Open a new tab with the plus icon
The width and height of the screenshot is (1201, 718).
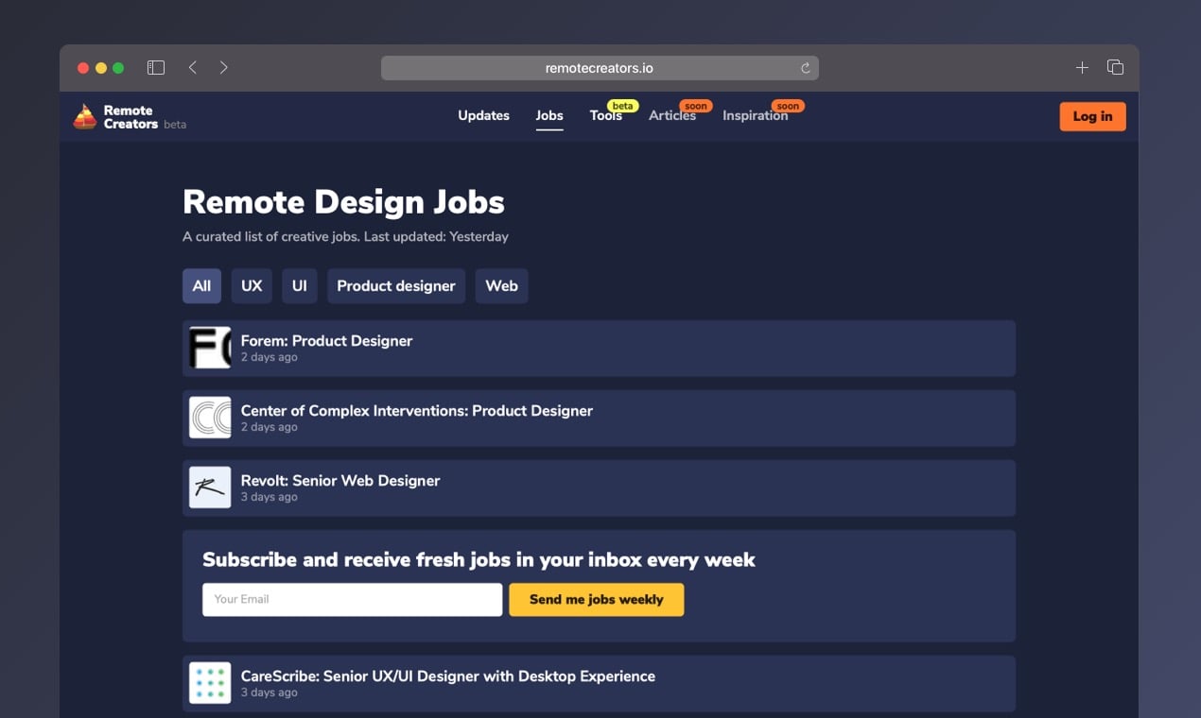1082,68
